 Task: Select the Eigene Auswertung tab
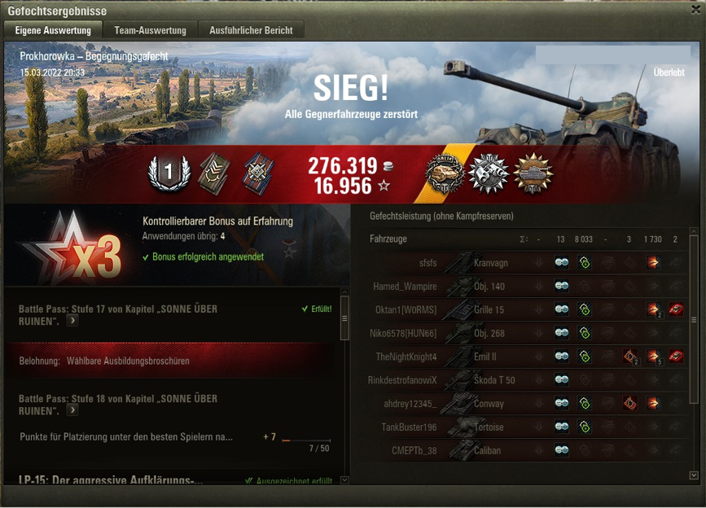tap(53, 30)
